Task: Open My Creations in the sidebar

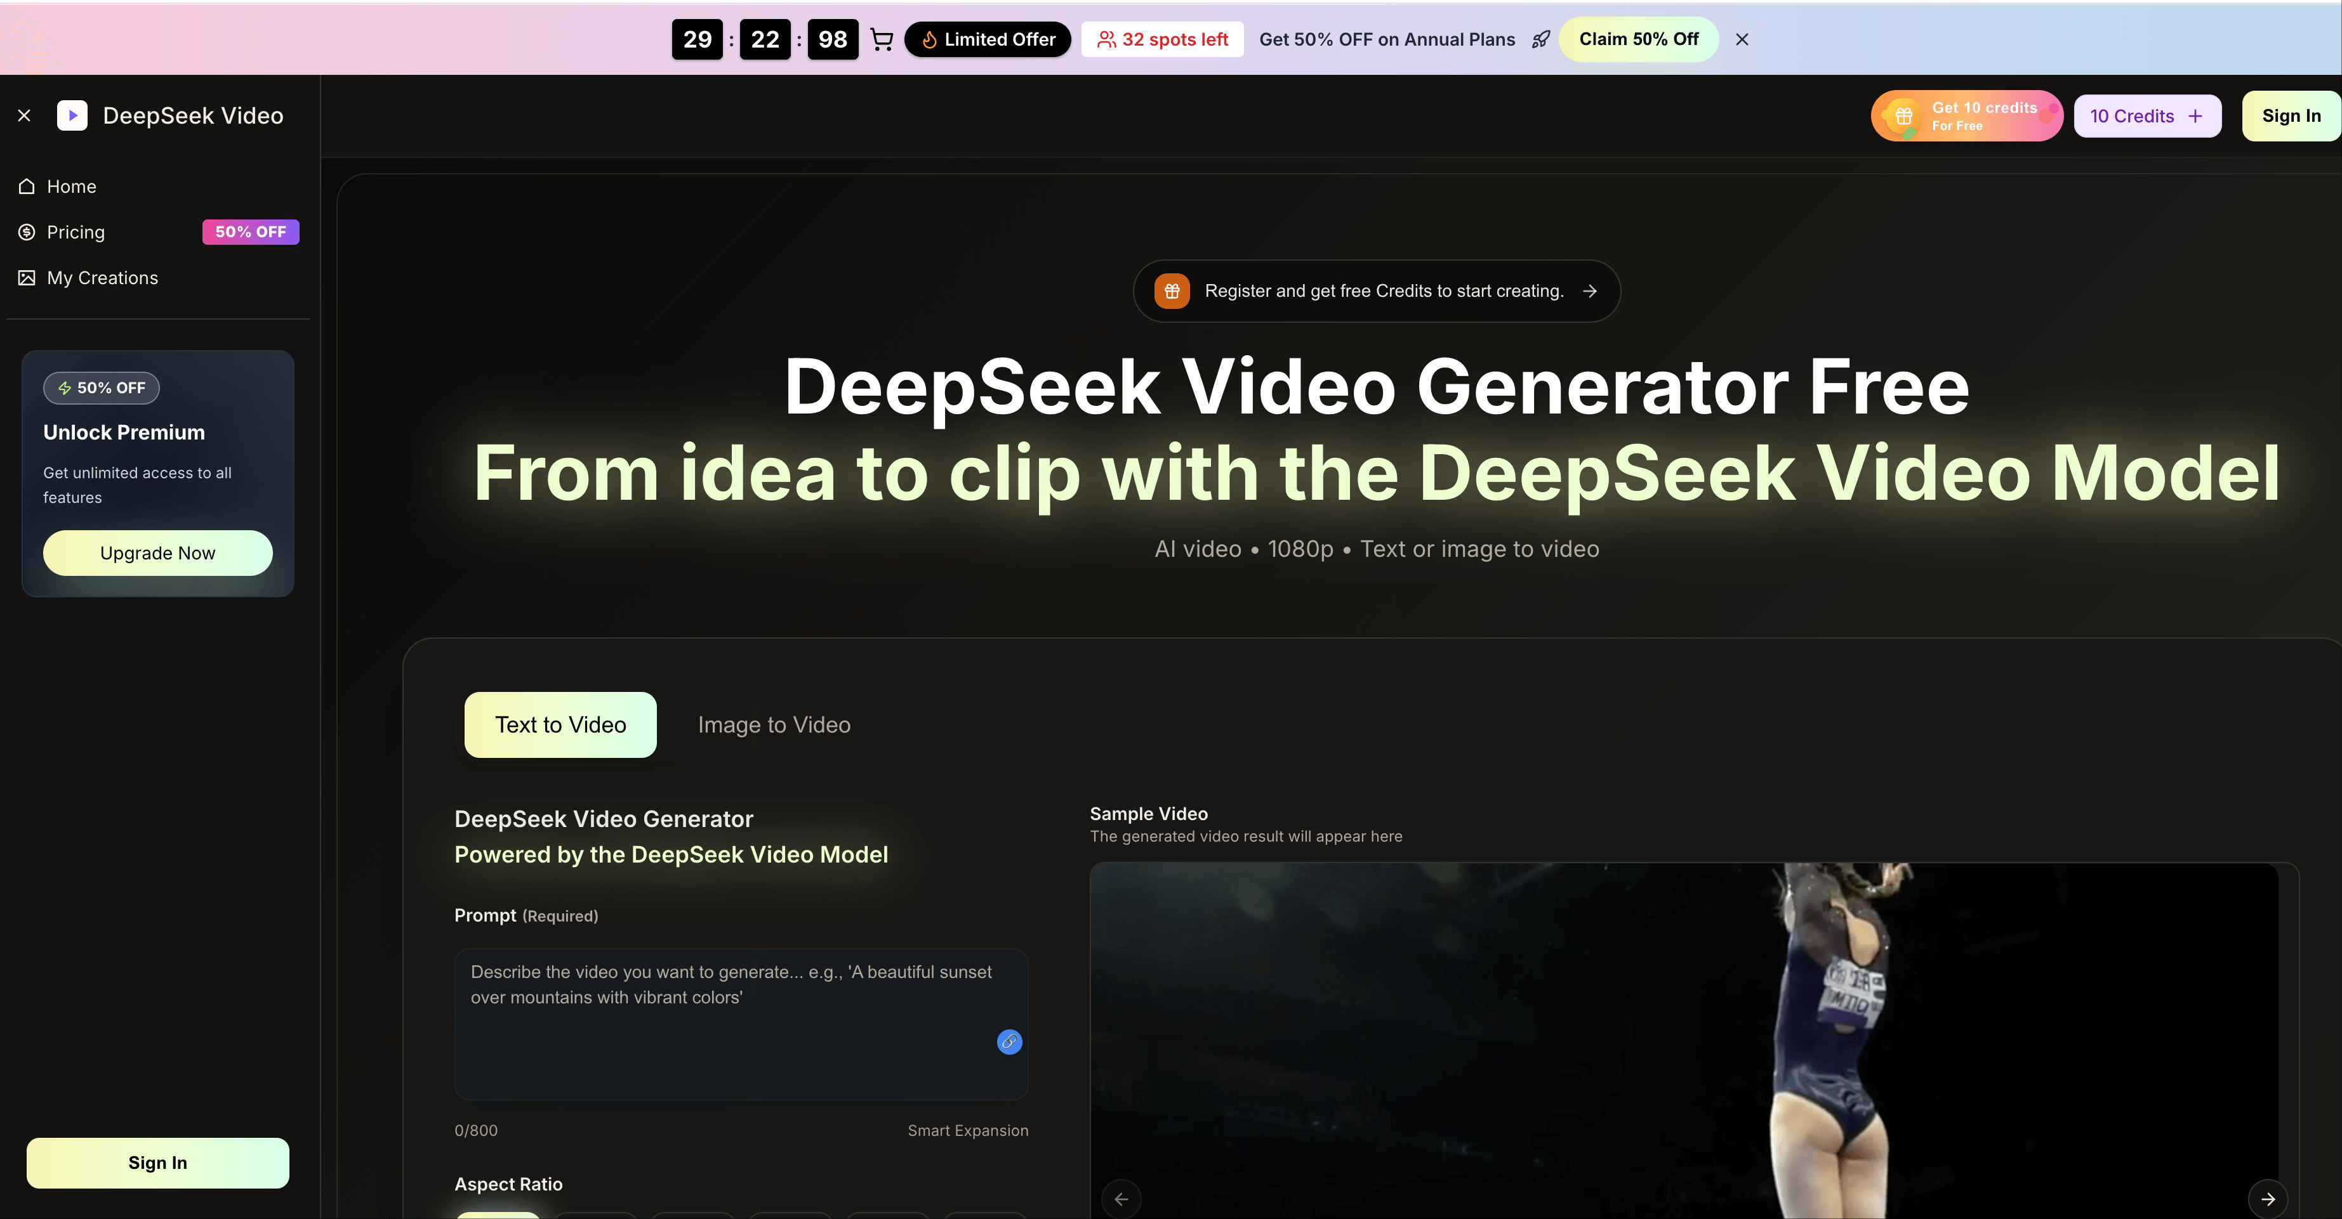Action: coord(102,278)
